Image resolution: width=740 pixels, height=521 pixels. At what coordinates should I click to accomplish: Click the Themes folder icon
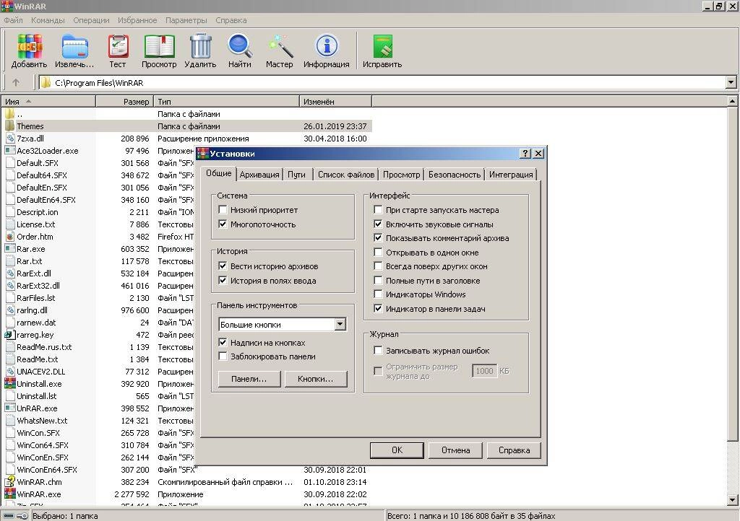tap(10, 126)
